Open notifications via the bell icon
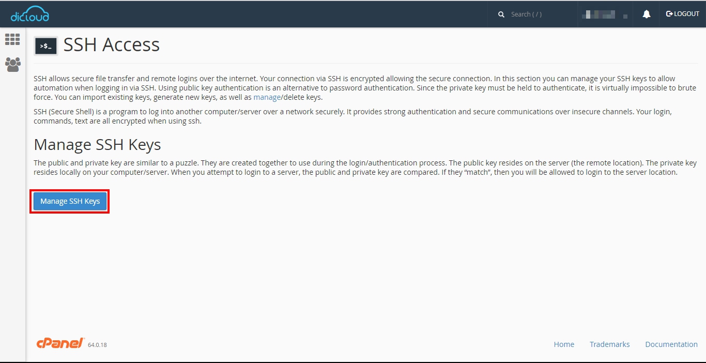706x363 pixels. (x=646, y=14)
